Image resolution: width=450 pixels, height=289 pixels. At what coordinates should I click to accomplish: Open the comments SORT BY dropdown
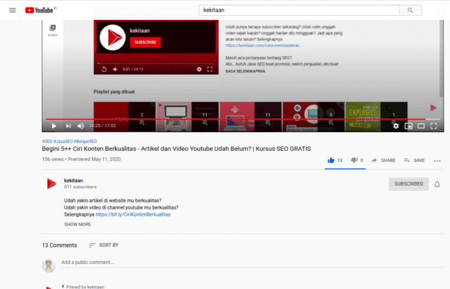coord(104,245)
